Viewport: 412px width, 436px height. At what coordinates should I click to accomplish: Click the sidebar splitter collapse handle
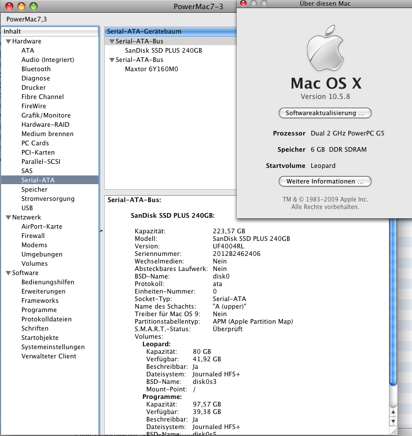point(101,231)
